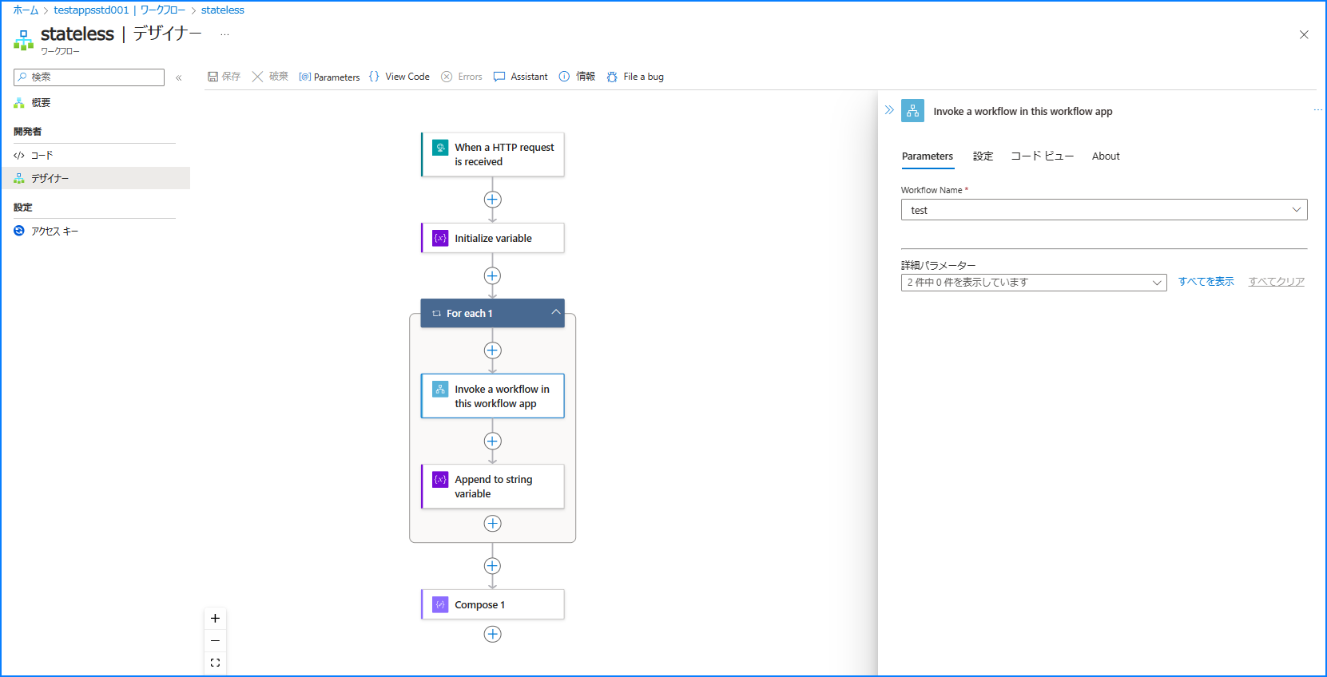The height and width of the screenshot is (677, 1327).
Task: Switch to the コード ビュー tab
Action: [x=1043, y=156]
